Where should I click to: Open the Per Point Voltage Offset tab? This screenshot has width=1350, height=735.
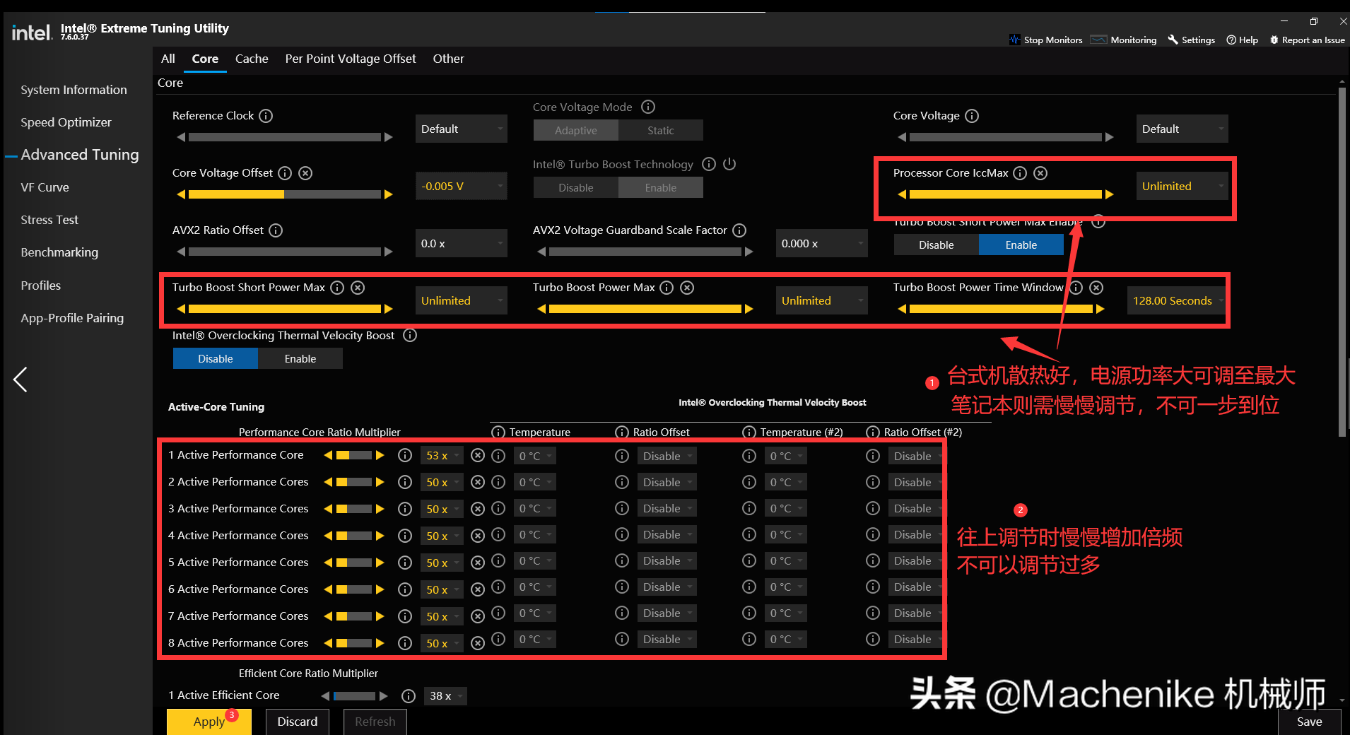point(350,59)
